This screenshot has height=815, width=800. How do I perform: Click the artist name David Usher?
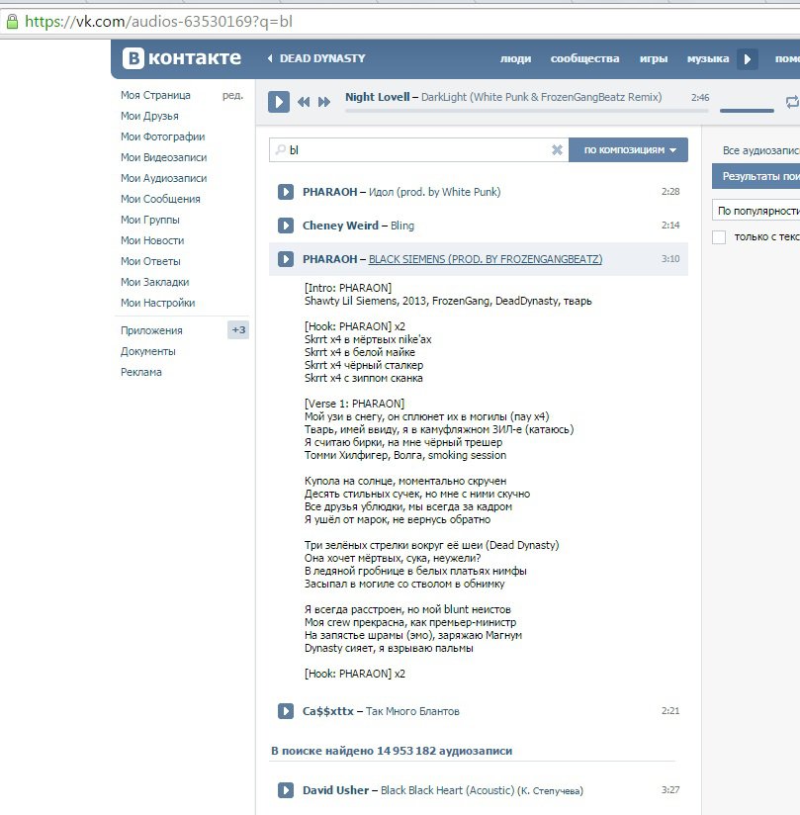pyautogui.click(x=336, y=790)
